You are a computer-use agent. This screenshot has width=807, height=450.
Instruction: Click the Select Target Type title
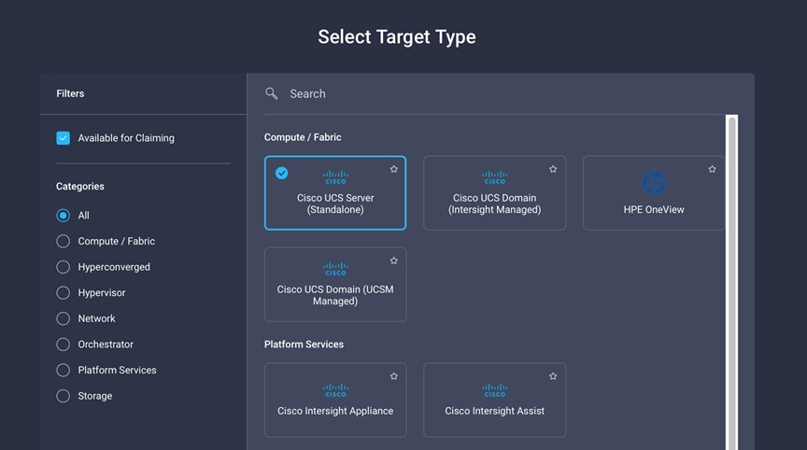coord(397,37)
